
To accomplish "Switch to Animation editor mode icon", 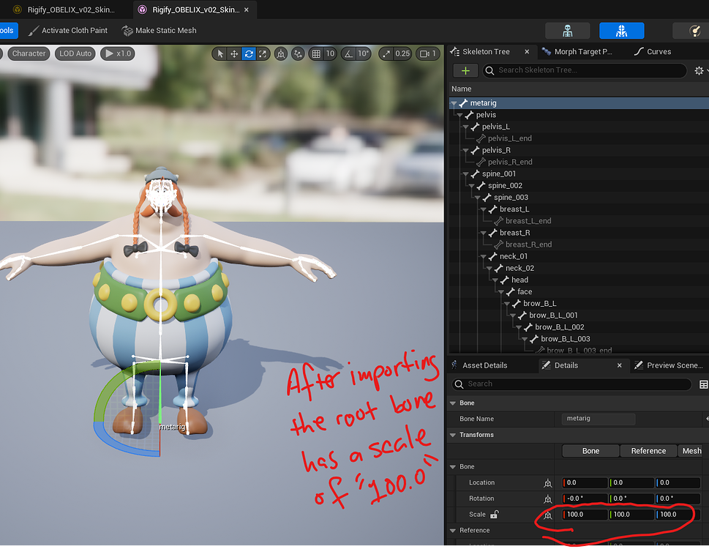I will click(x=692, y=31).
